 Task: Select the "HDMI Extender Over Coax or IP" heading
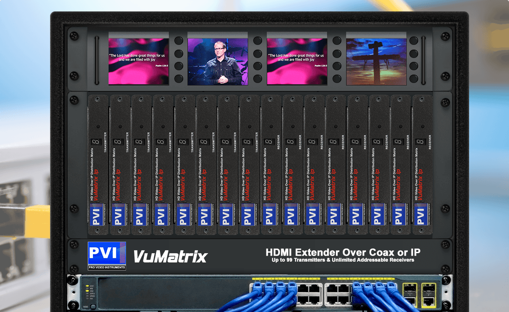coord(343,252)
